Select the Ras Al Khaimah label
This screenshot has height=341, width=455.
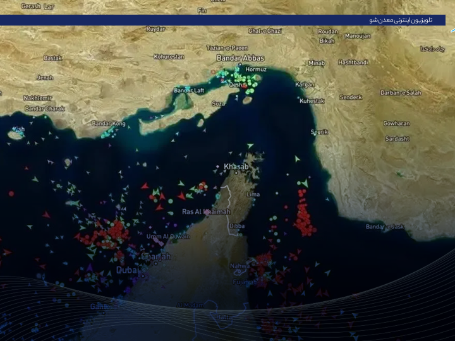tap(206, 212)
